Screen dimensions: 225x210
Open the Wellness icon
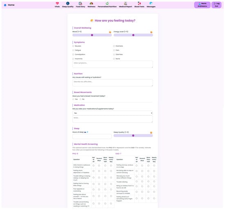pyautogui.click(x=91, y=3)
